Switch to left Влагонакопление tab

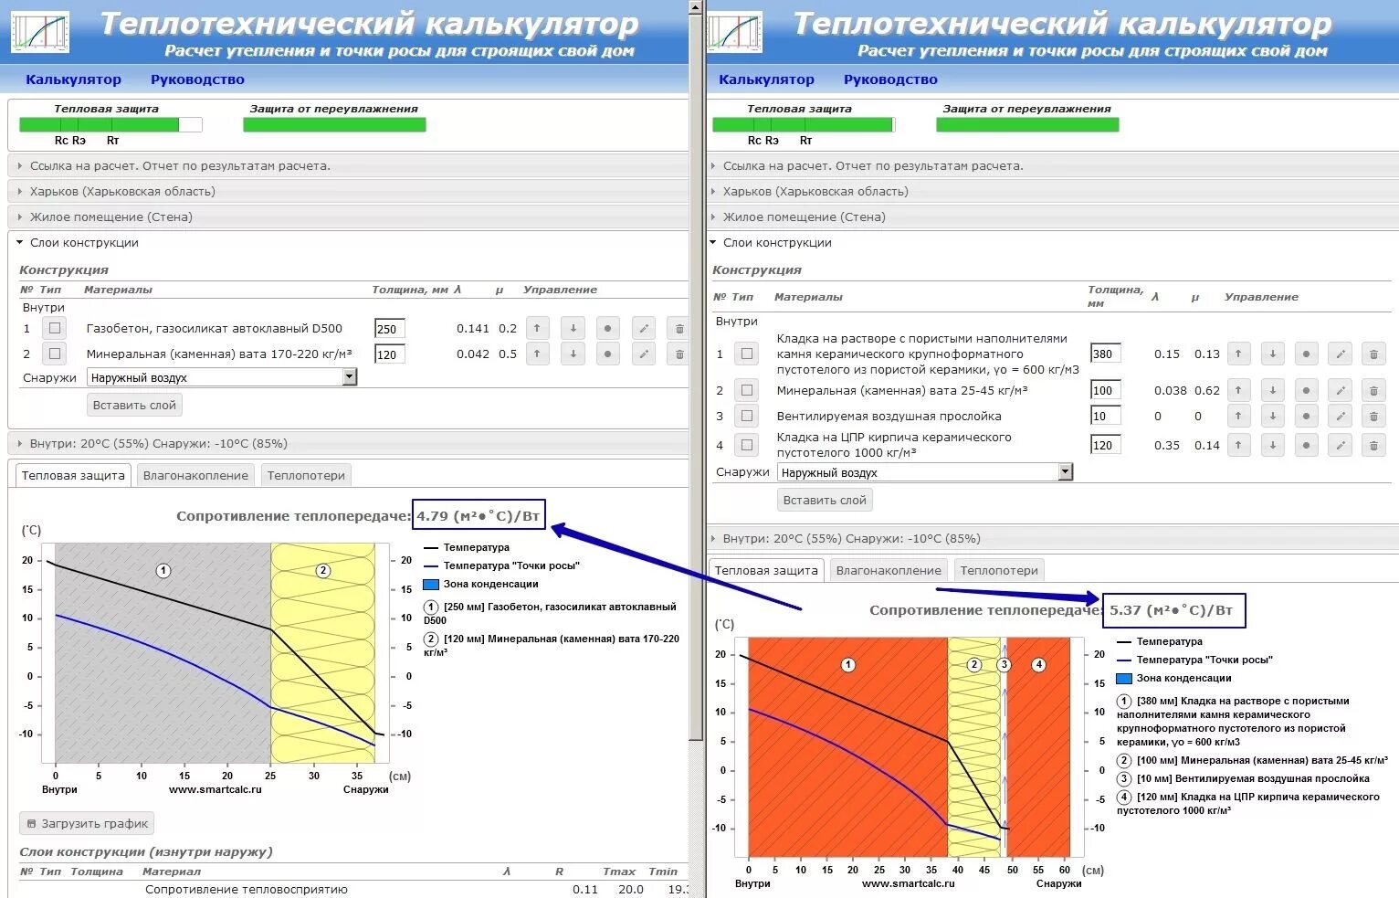coord(195,475)
